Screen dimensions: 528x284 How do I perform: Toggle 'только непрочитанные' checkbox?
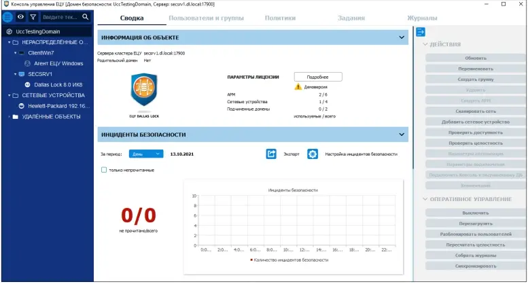[104, 170]
